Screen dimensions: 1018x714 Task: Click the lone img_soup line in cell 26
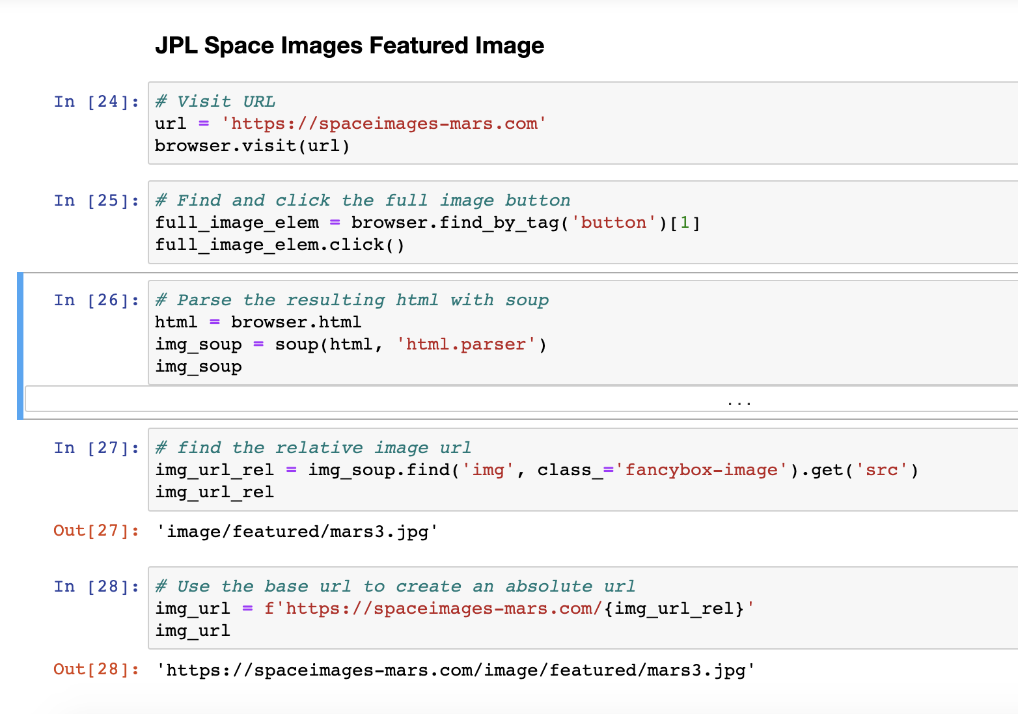199,366
